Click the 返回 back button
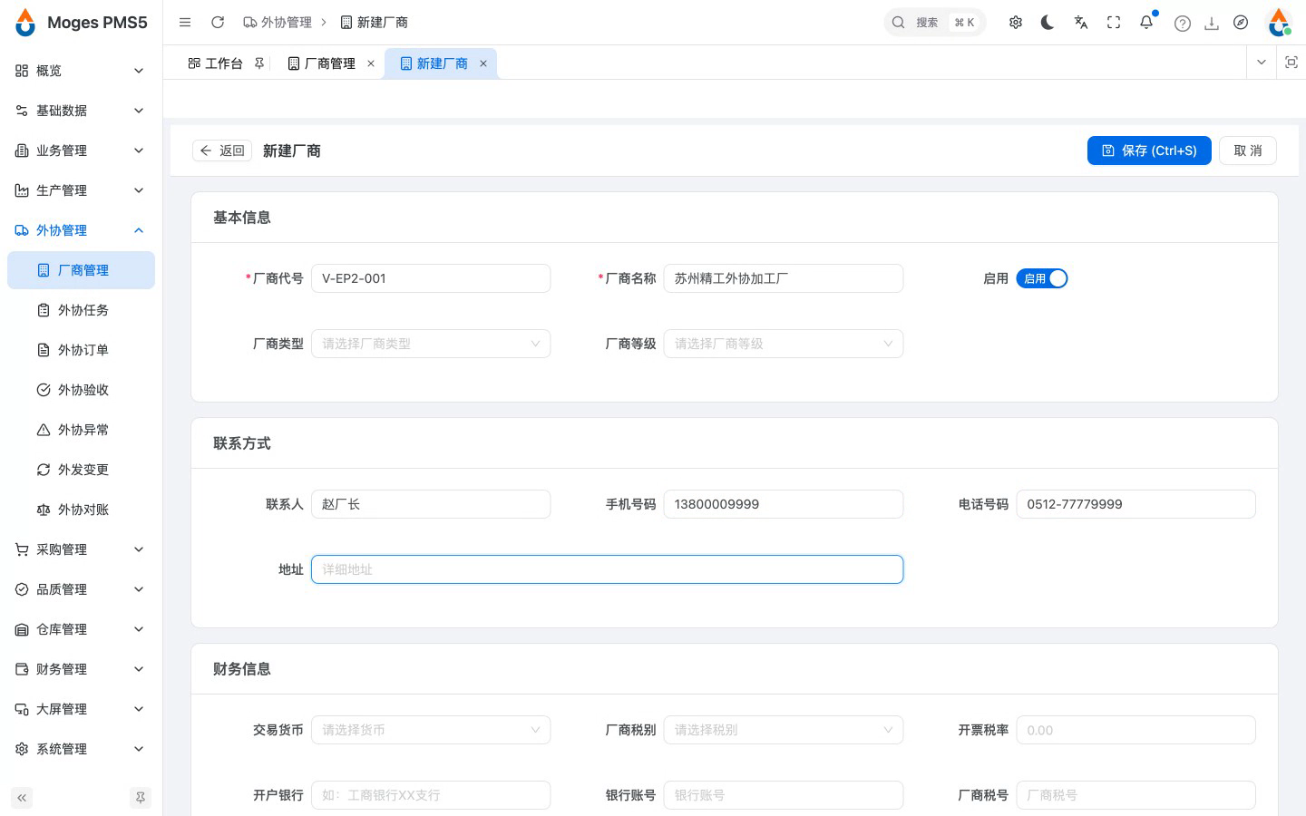The width and height of the screenshot is (1306, 816). pos(222,151)
